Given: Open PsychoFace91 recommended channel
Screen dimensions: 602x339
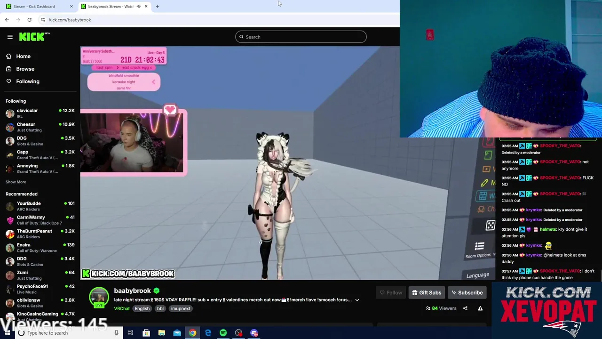Looking at the screenshot, I should point(40,289).
